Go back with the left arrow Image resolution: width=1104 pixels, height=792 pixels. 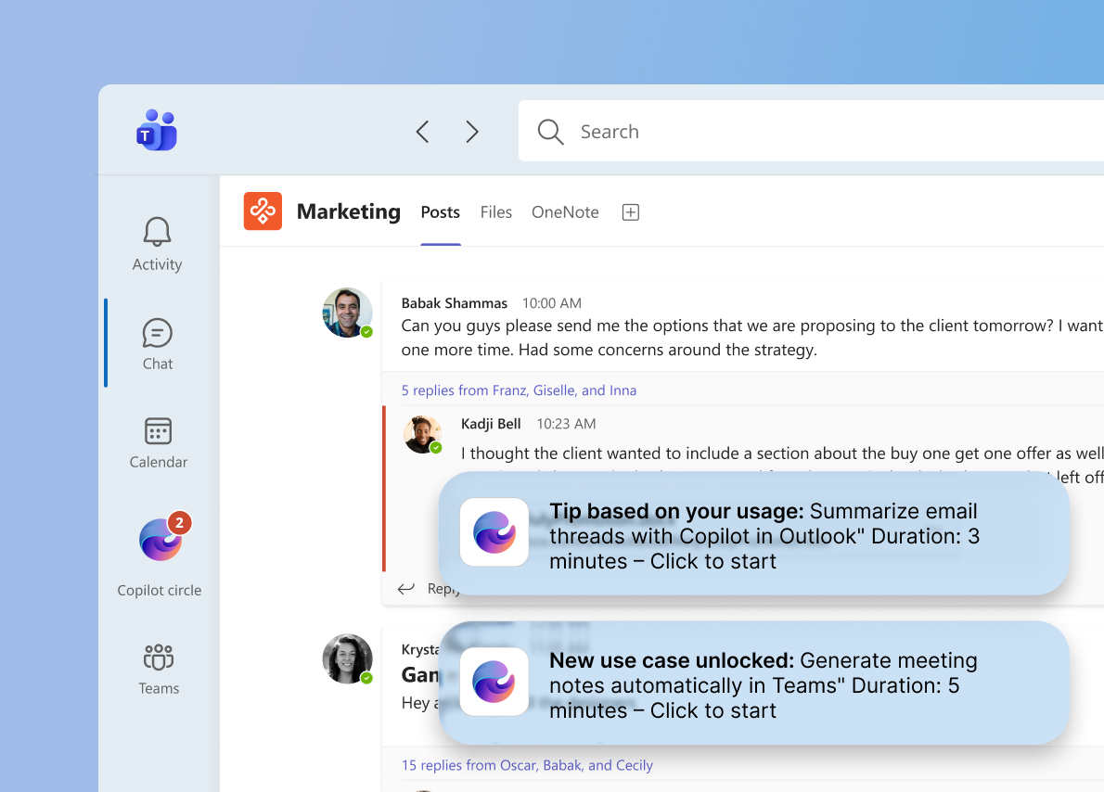(422, 132)
